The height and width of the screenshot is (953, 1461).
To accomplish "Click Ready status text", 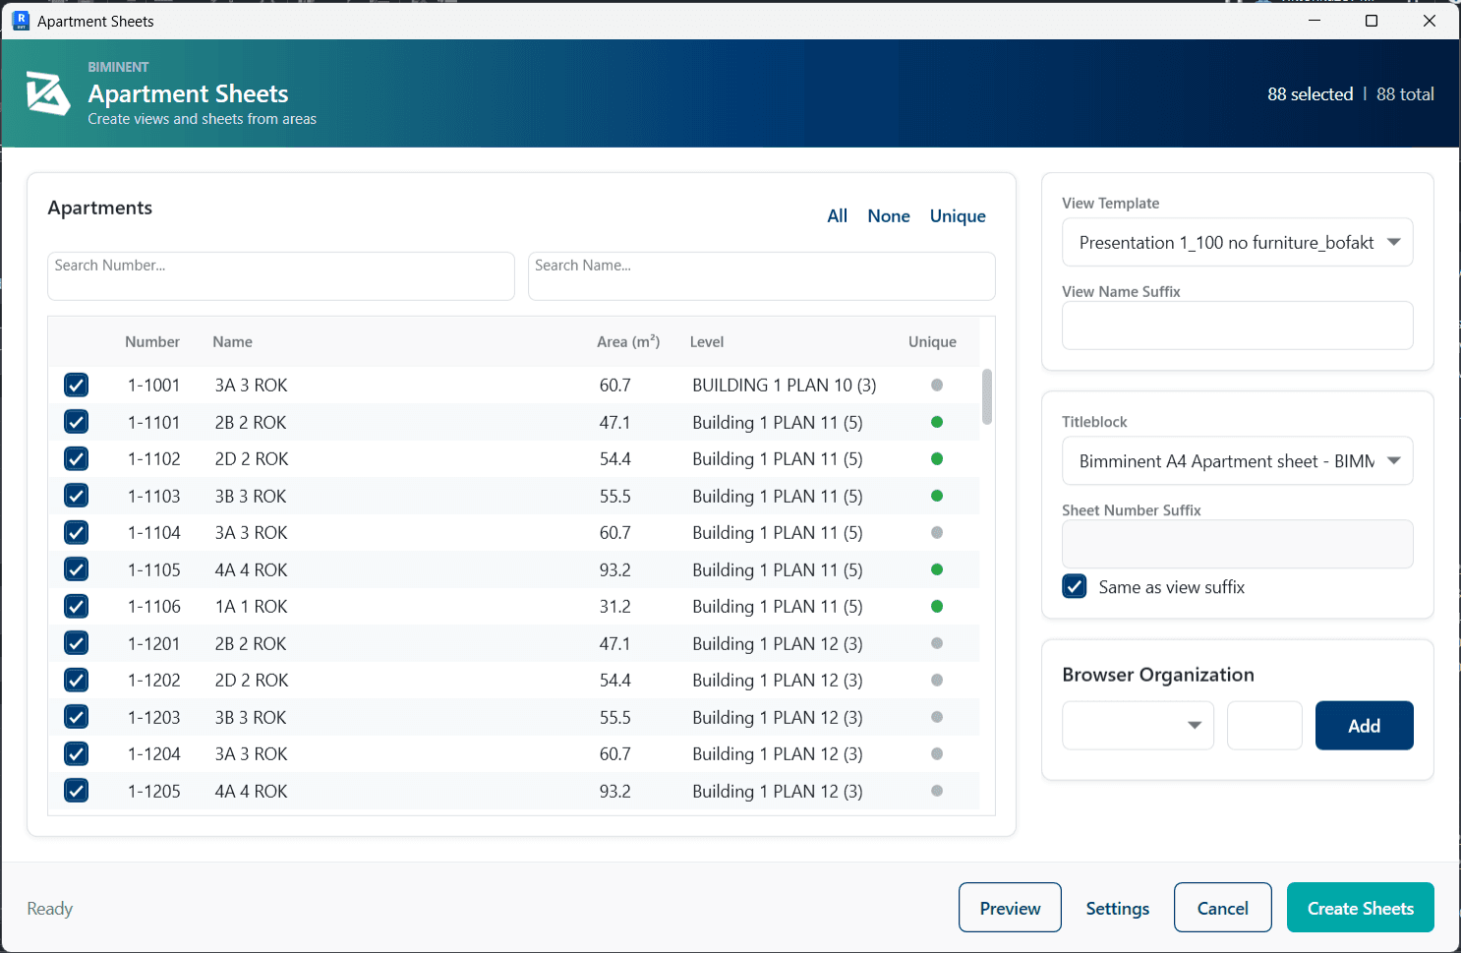I will [x=50, y=909].
